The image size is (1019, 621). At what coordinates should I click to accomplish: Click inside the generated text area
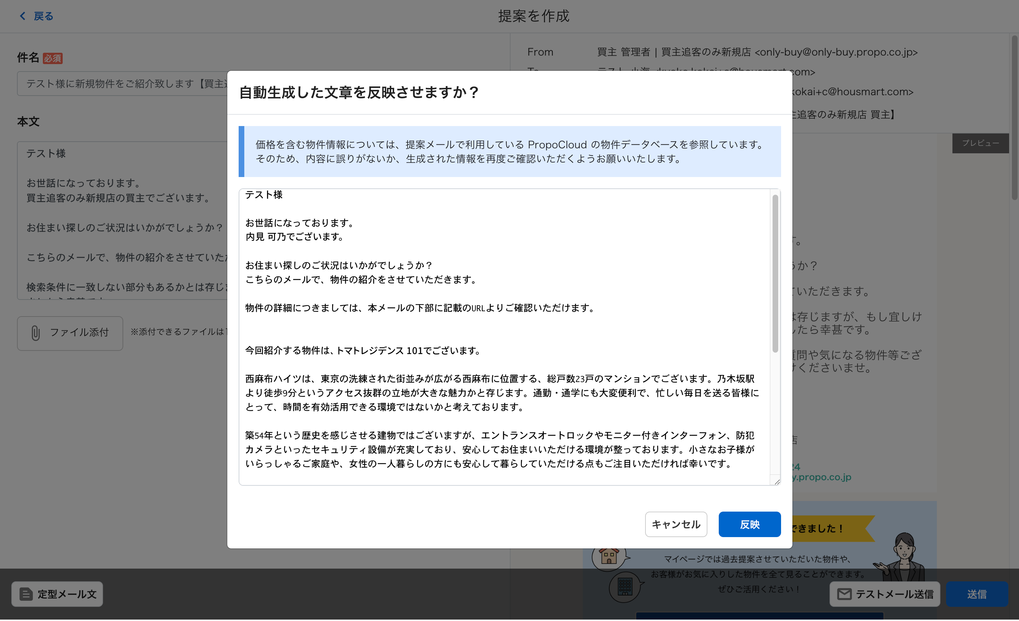496,331
